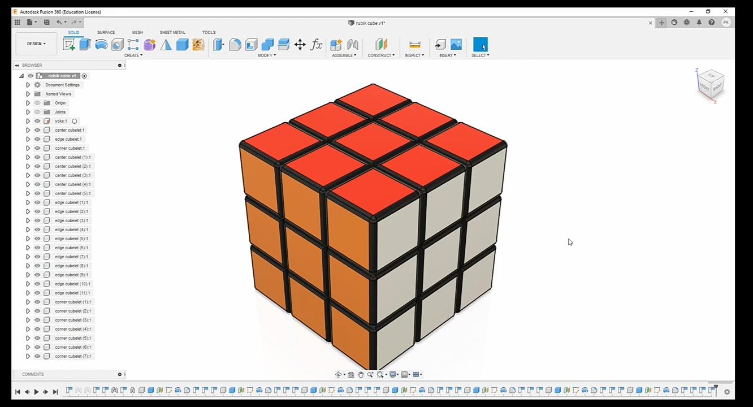Select the Hole tool
The width and height of the screenshot is (753, 407).
117,45
